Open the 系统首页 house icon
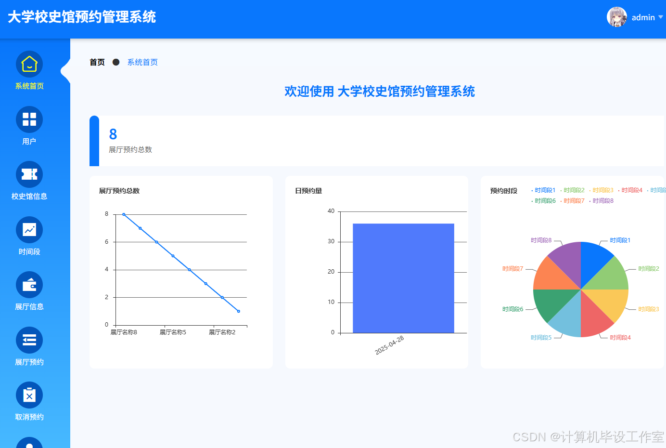Viewport: 666px width, 448px height. pos(29,64)
